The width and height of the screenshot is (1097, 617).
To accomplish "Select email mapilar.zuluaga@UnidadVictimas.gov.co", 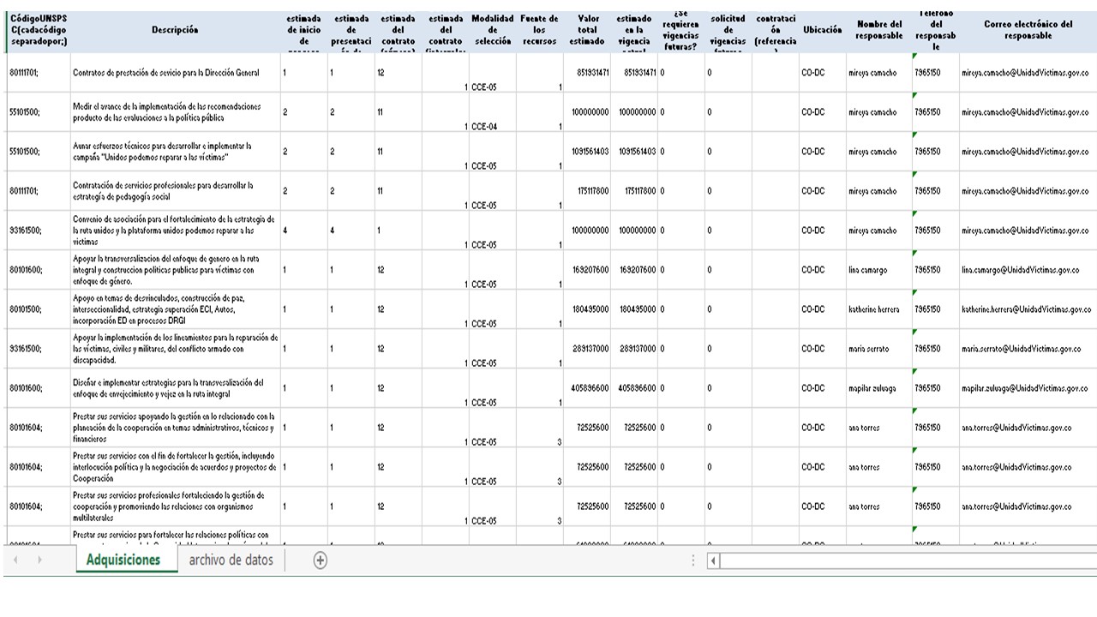I will (x=1028, y=388).
